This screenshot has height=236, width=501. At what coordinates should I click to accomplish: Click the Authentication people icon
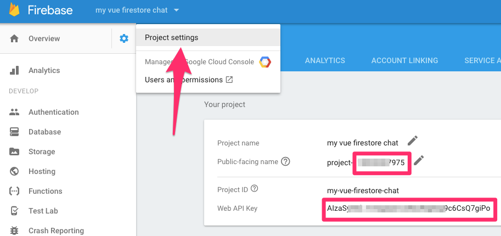tap(15, 112)
